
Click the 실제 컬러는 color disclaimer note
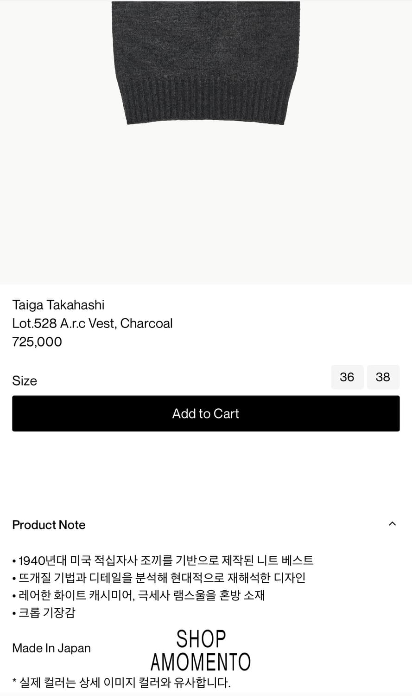(121, 683)
